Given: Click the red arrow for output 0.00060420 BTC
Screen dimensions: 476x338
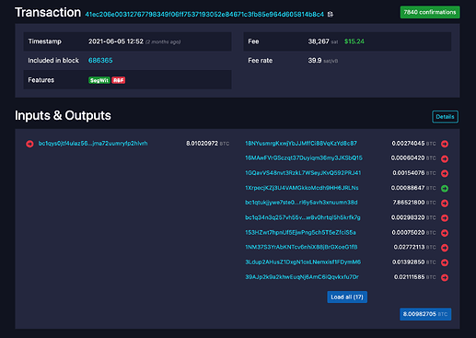Looking at the screenshot, I should tap(445, 158).
